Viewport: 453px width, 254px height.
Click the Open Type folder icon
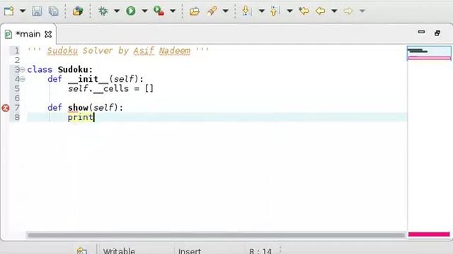(195, 11)
